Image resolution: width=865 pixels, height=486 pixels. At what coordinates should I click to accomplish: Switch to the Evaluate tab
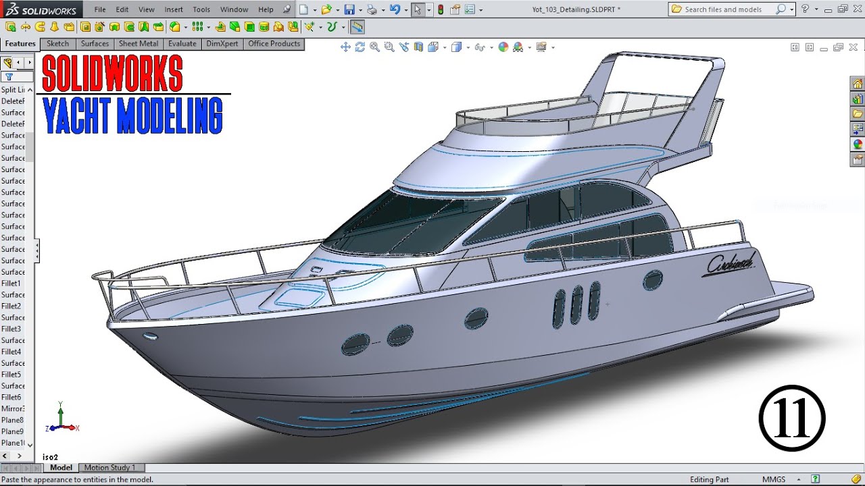(x=182, y=44)
